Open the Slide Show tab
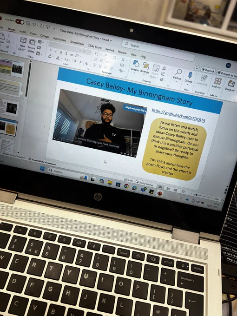 (95, 46)
